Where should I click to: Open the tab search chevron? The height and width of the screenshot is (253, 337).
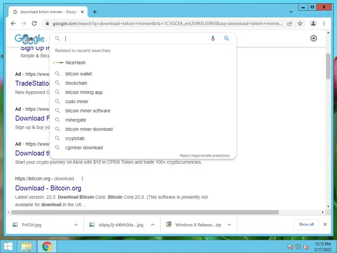tap(291, 12)
